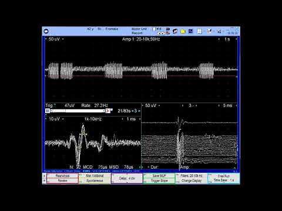This screenshot has height=211, width=282.
Task: Click the 21/83s counter text
Action: (x=124, y=111)
